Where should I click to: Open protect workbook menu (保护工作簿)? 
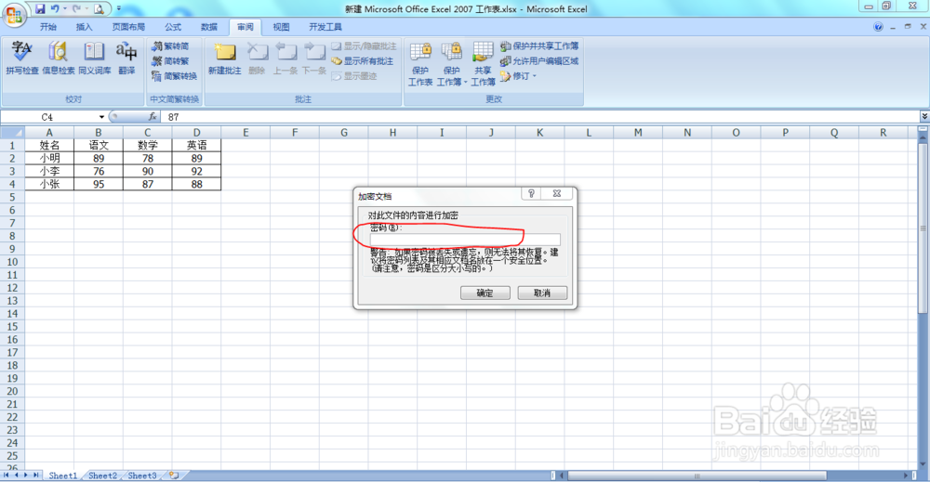click(452, 64)
